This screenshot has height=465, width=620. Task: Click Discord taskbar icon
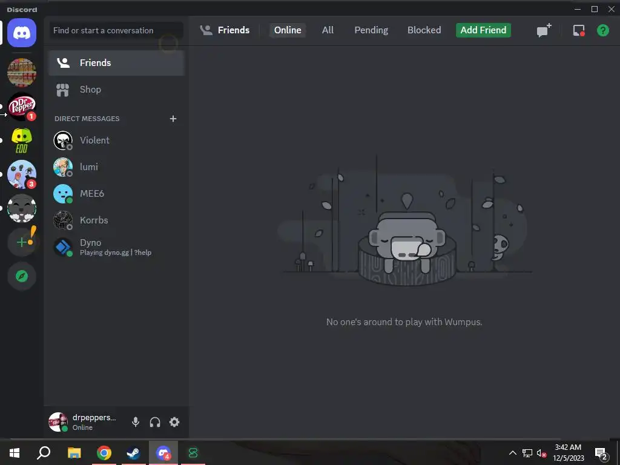tap(163, 453)
